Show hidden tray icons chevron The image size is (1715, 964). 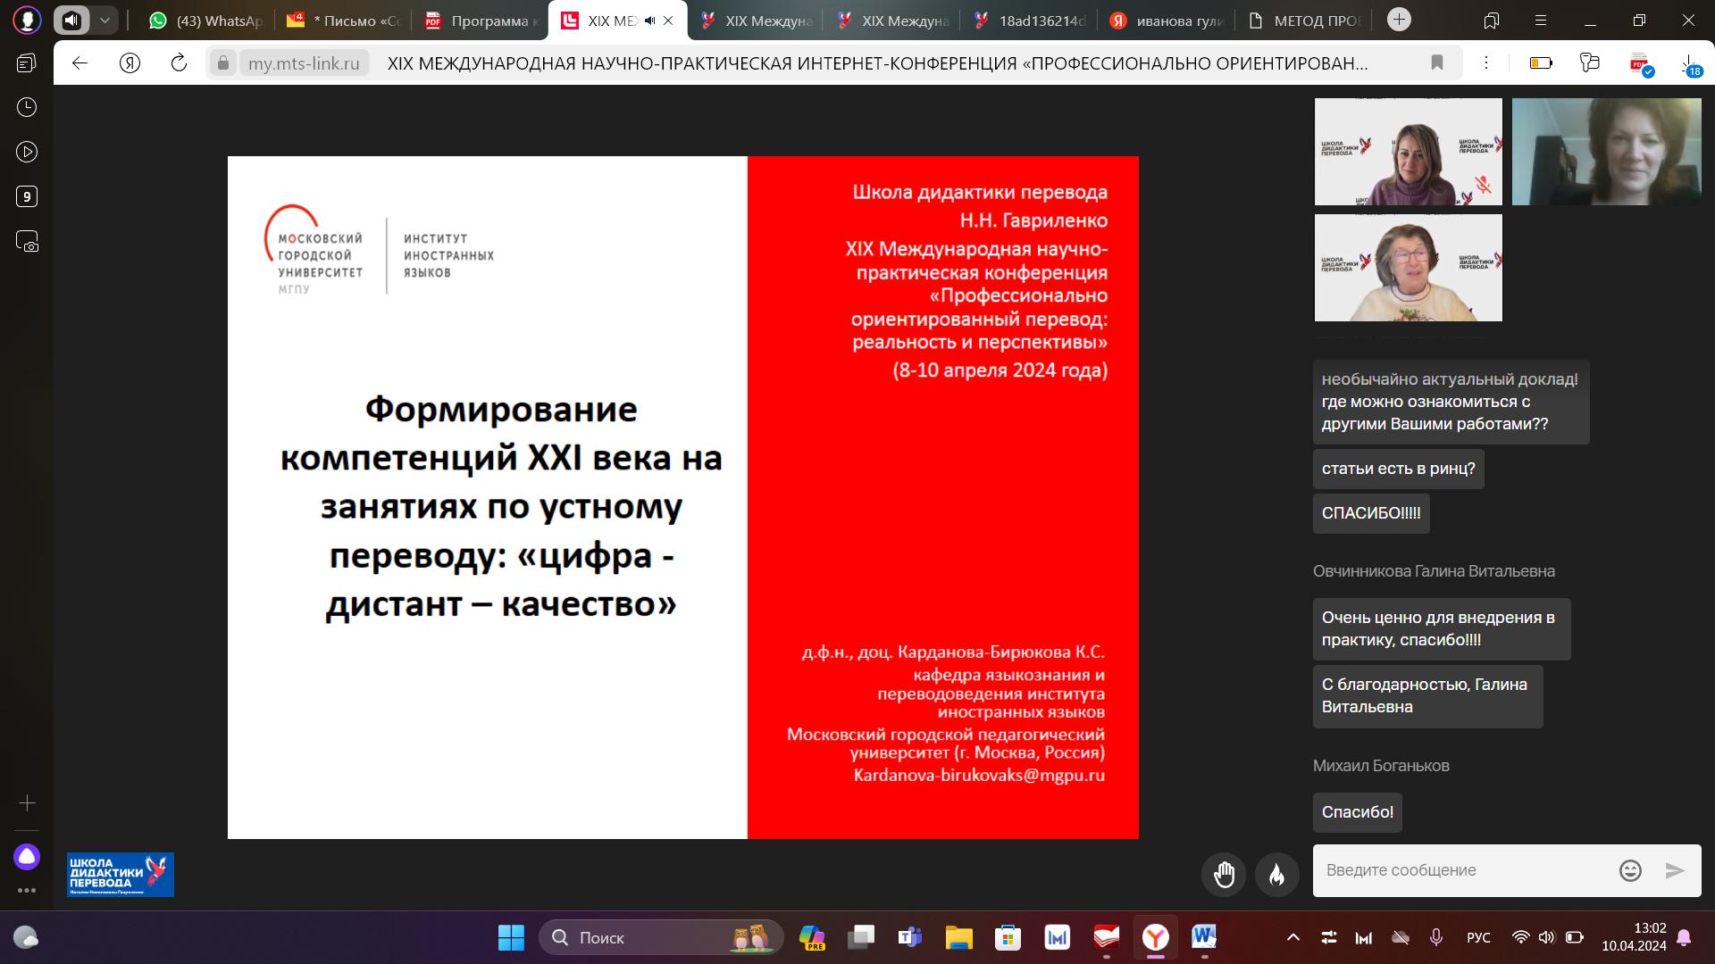pyautogui.click(x=1293, y=937)
